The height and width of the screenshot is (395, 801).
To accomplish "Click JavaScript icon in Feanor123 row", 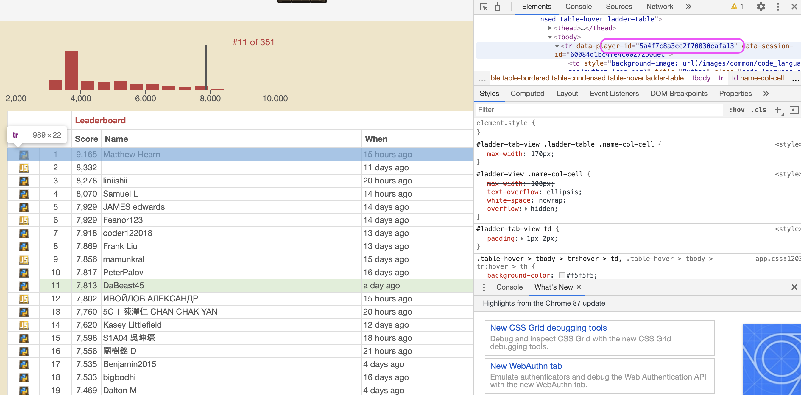I will (24, 220).
